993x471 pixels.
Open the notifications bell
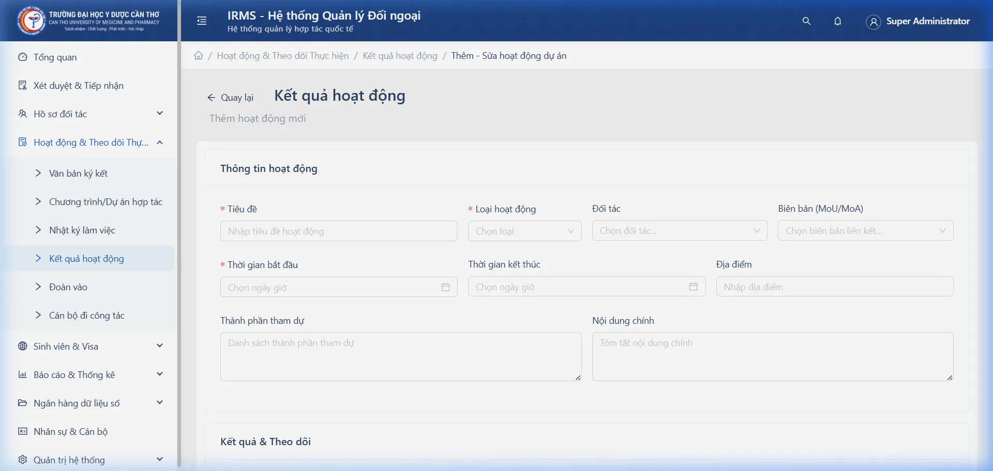[x=838, y=21]
